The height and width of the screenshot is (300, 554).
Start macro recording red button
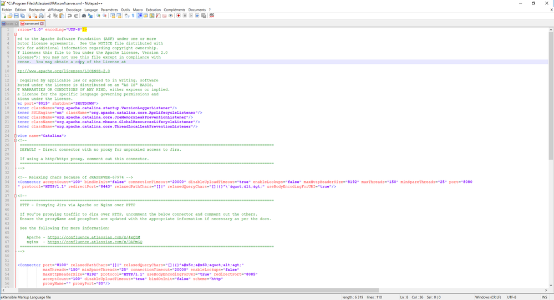tap(179, 16)
